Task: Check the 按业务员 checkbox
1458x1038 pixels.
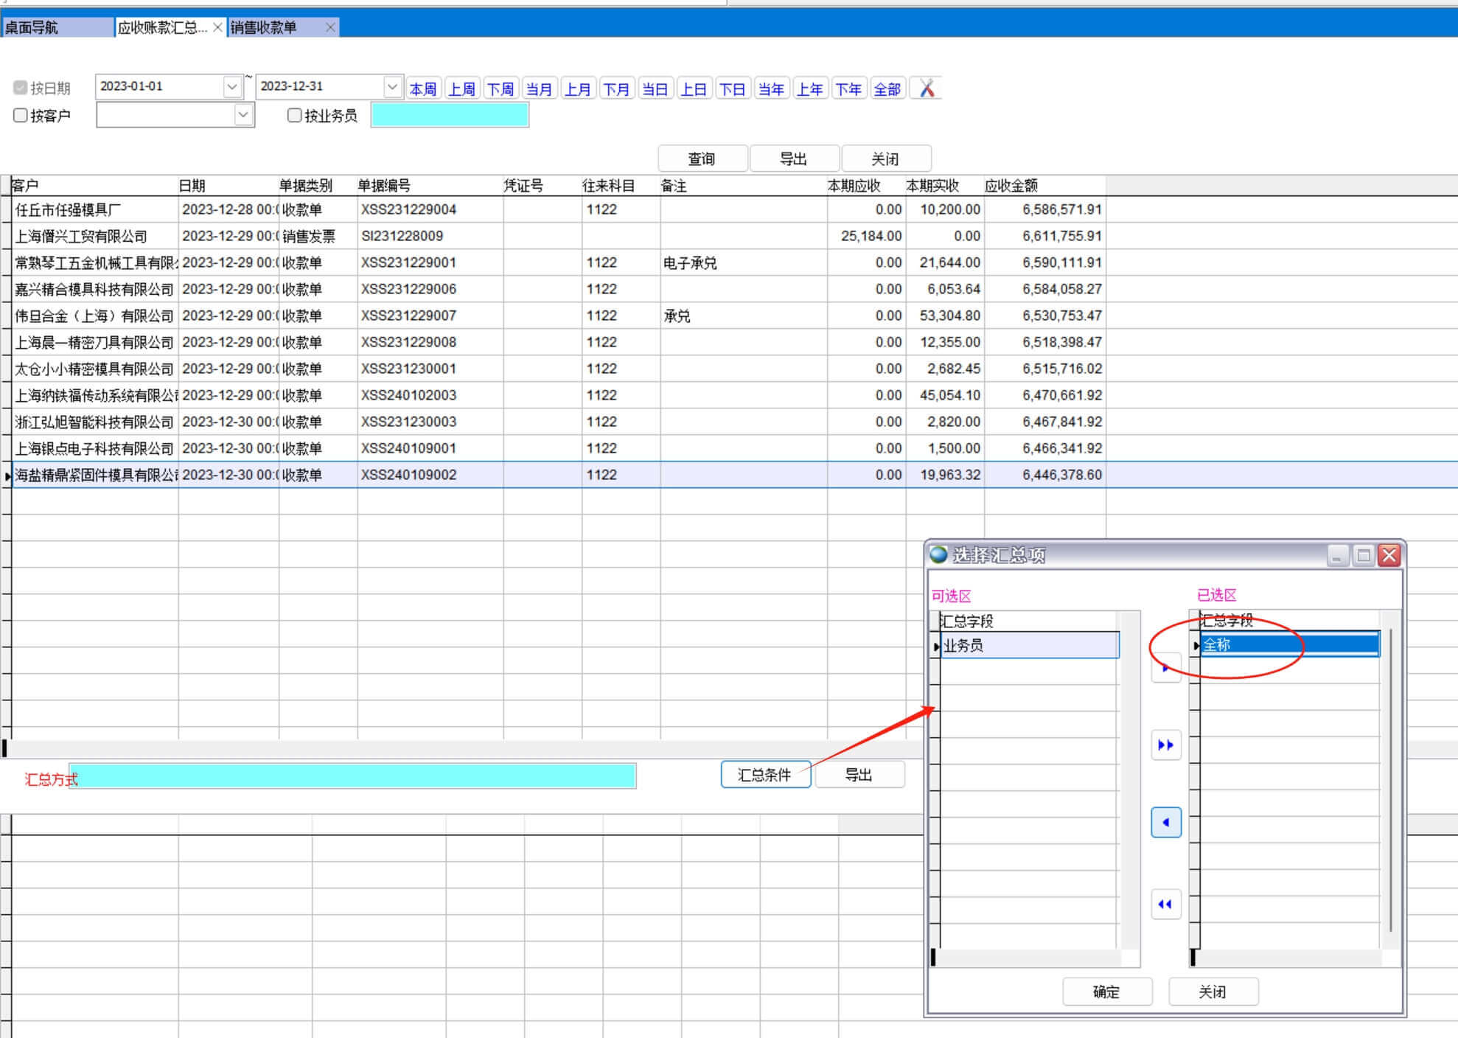Action: pos(294,115)
